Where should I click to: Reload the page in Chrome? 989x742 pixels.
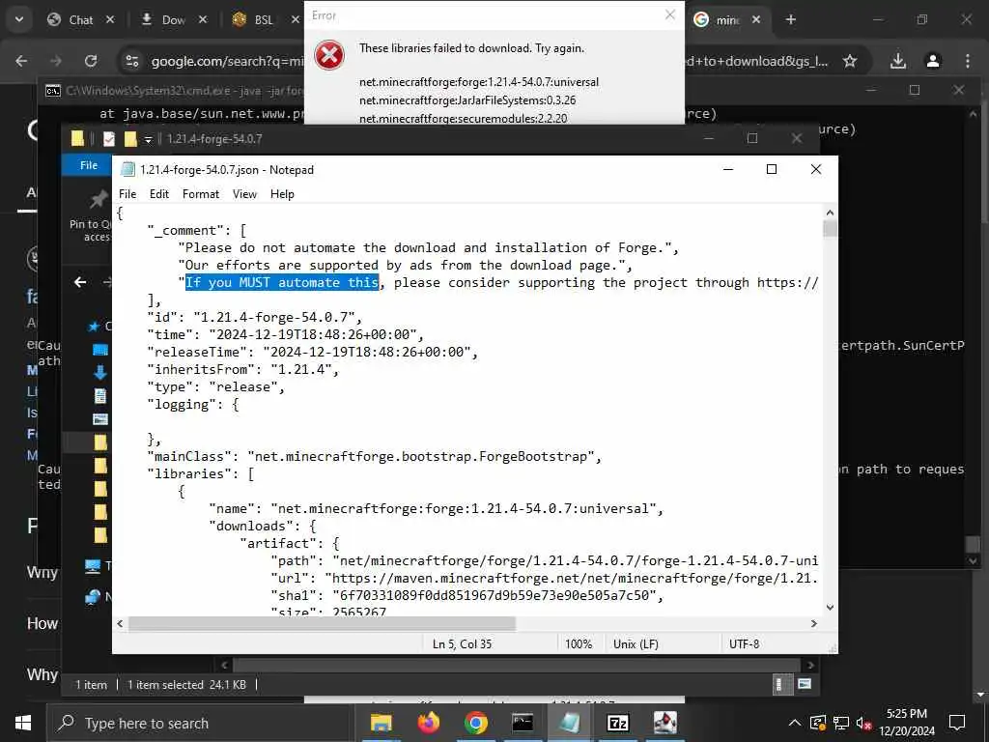click(x=91, y=61)
